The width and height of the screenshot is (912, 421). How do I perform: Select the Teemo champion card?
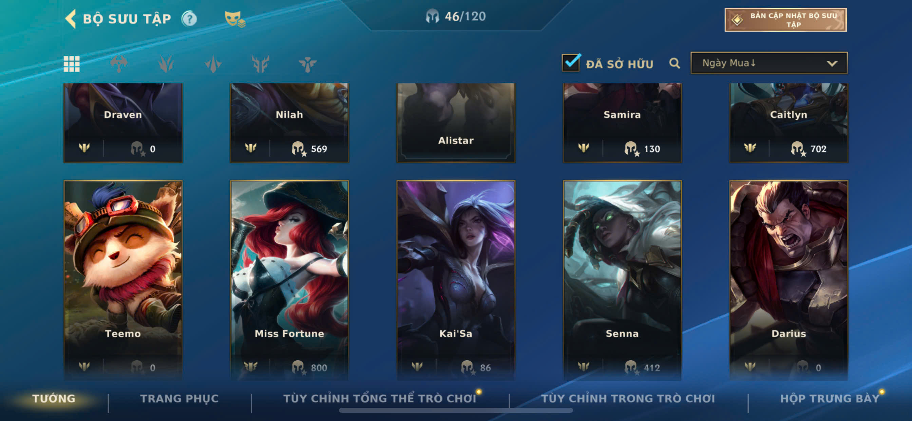(x=123, y=280)
